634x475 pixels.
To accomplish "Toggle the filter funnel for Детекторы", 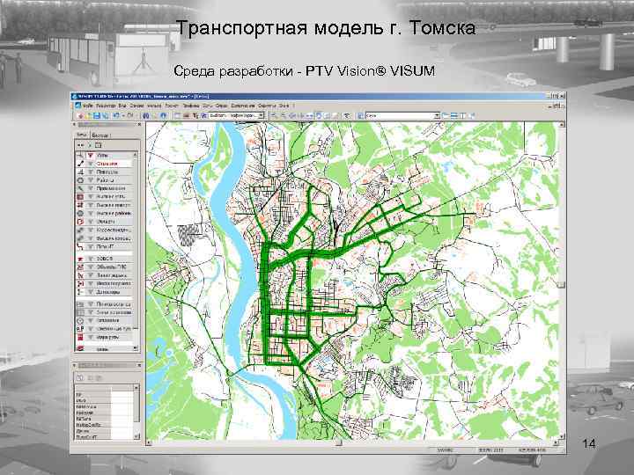I will click(91, 292).
